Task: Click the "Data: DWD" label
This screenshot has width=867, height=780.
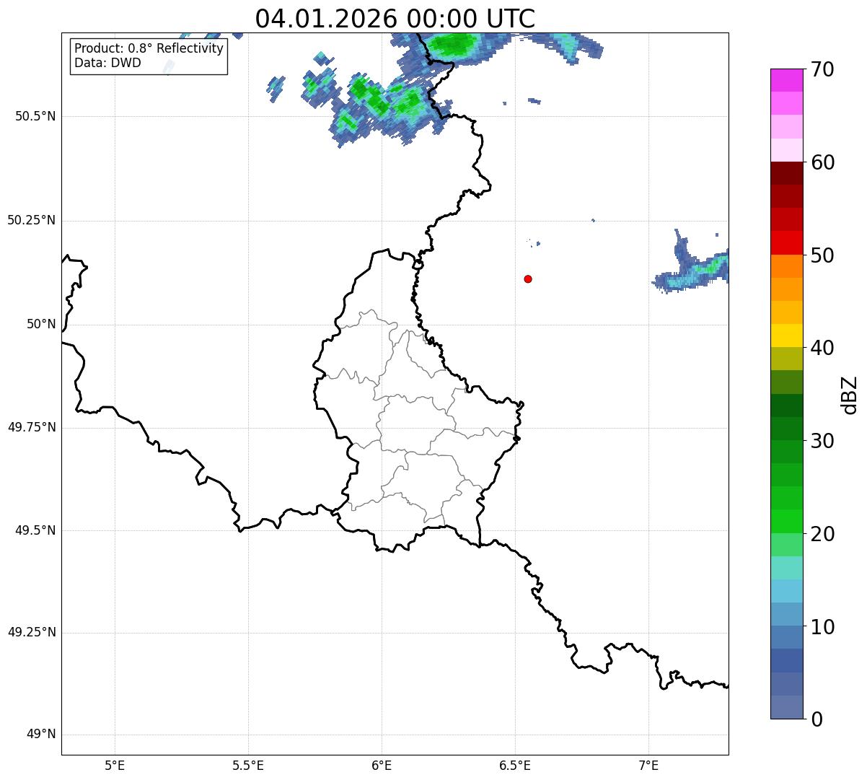Action: click(107, 63)
